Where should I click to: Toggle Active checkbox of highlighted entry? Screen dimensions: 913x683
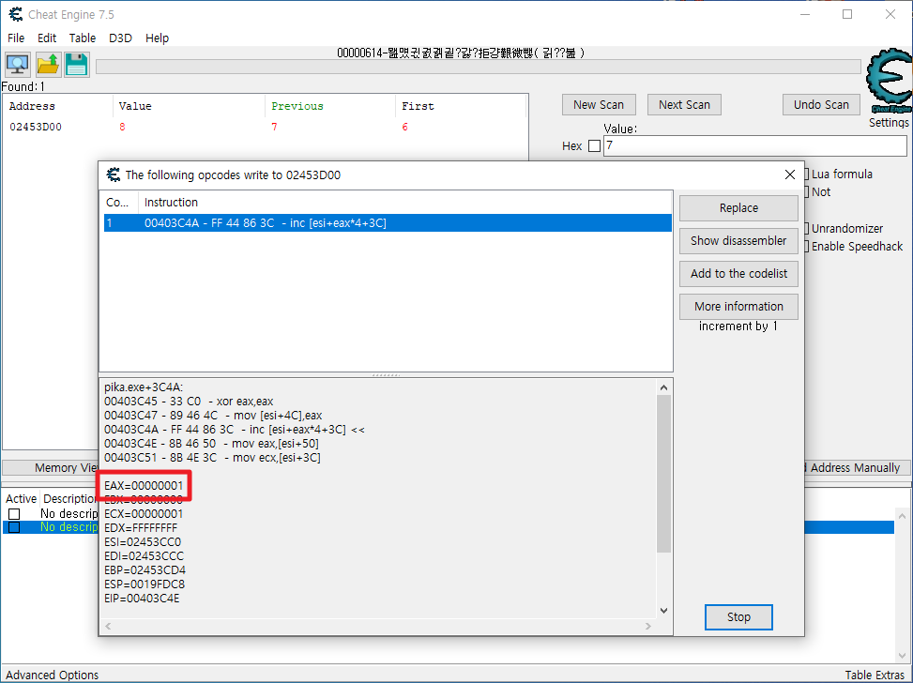[14, 527]
